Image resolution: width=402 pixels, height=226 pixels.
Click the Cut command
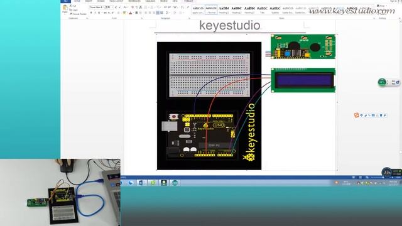coord(73,6)
